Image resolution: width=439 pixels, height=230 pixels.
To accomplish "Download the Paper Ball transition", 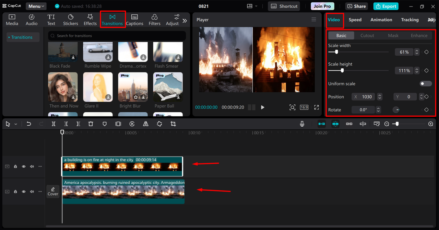I will coord(178,97).
